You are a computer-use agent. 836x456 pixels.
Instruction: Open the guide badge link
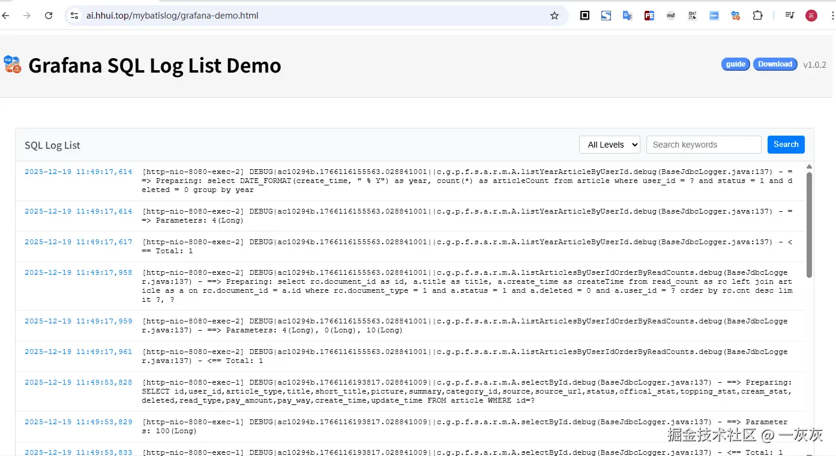[x=736, y=64]
